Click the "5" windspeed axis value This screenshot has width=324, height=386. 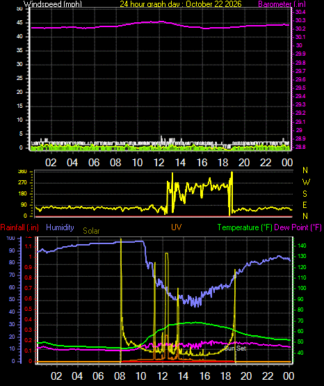[21, 134]
